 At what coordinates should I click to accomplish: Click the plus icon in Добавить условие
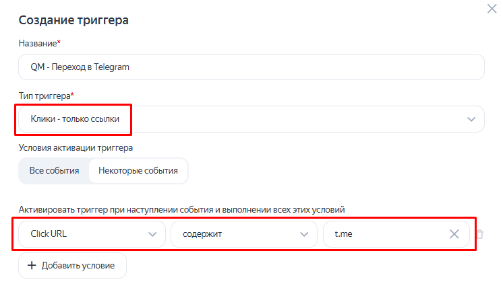(32, 265)
